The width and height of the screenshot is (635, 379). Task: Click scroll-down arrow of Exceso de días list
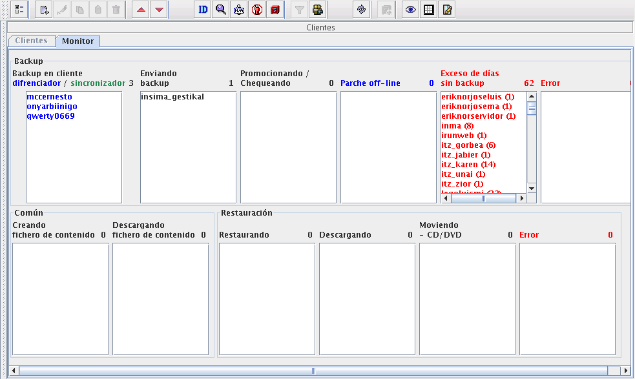(532, 189)
